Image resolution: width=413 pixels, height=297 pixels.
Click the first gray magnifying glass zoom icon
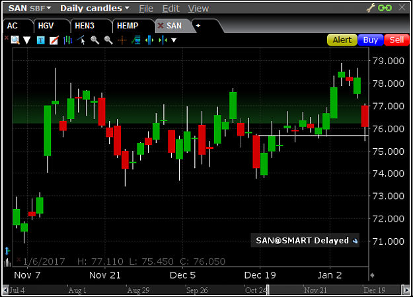[x=94, y=40]
